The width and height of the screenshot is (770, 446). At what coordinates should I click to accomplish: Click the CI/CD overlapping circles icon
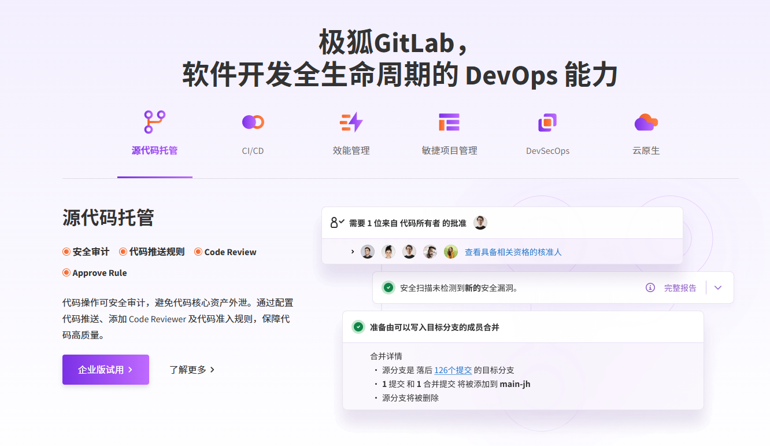click(x=253, y=122)
